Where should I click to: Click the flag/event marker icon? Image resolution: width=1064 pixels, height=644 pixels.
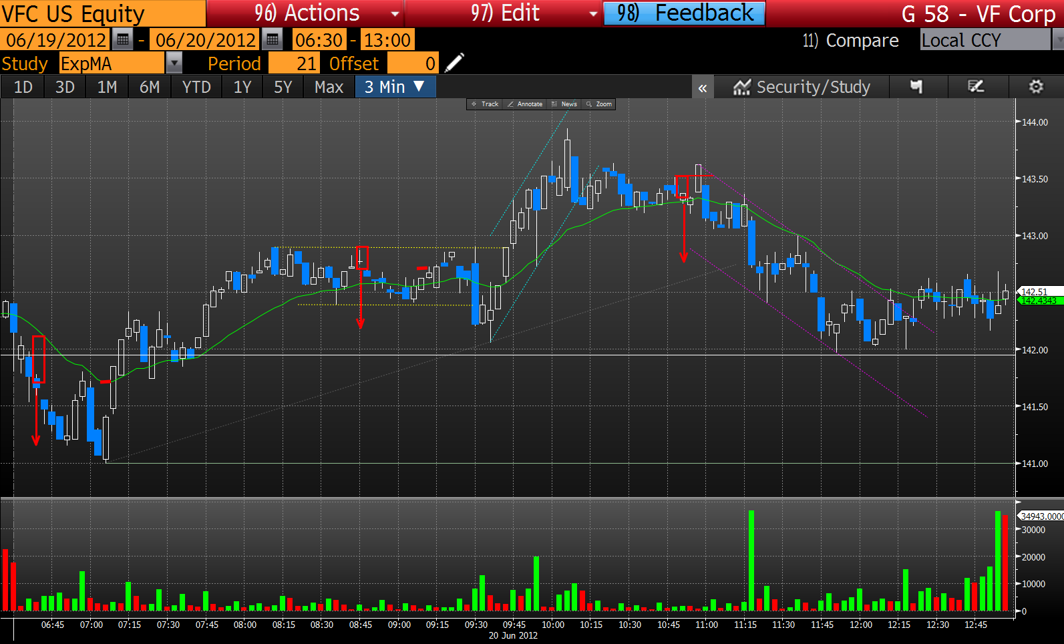(x=916, y=87)
